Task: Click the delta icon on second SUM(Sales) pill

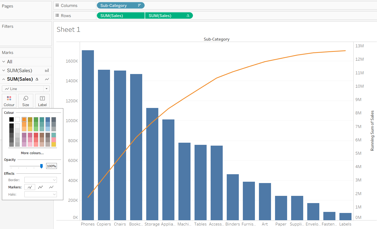Action: pos(188,15)
